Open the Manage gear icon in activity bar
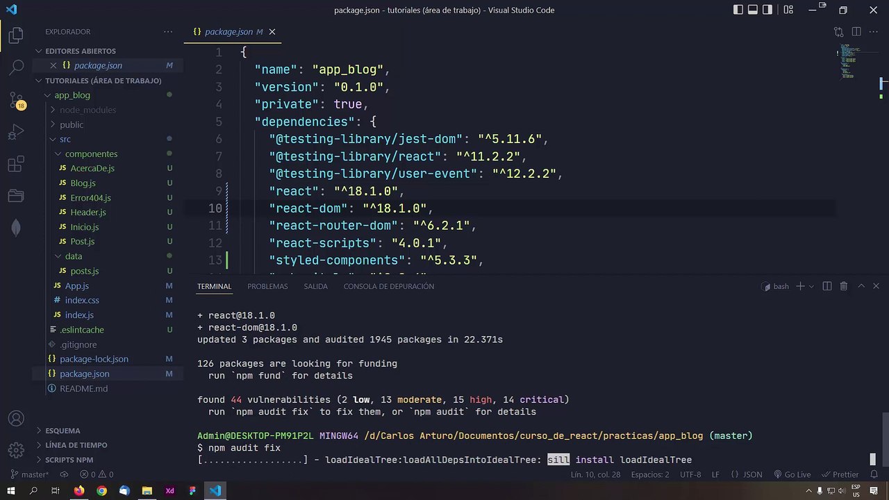 click(16, 451)
